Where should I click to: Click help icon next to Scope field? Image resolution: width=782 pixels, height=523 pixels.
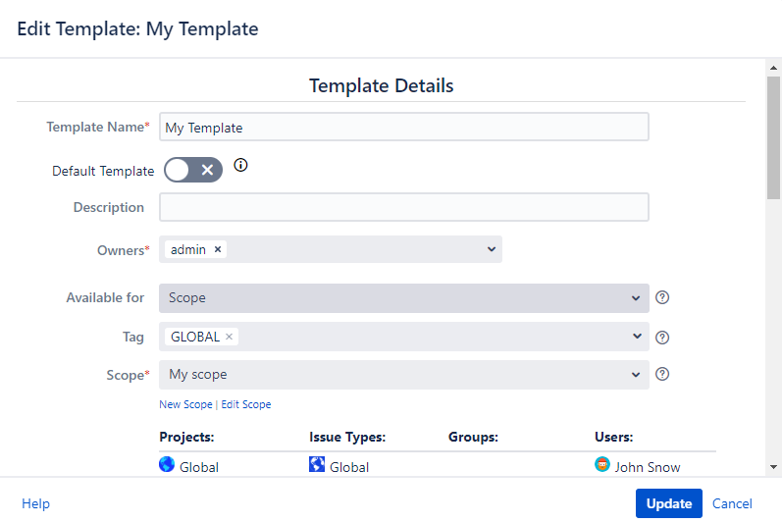pyautogui.click(x=662, y=374)
